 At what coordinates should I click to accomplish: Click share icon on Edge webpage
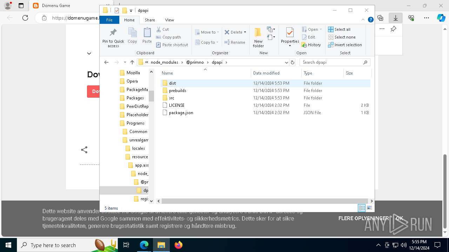(x=84, y=150)
